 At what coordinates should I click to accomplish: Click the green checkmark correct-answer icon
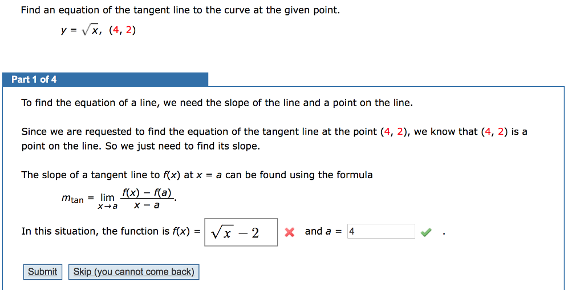(x=425, y=232)
